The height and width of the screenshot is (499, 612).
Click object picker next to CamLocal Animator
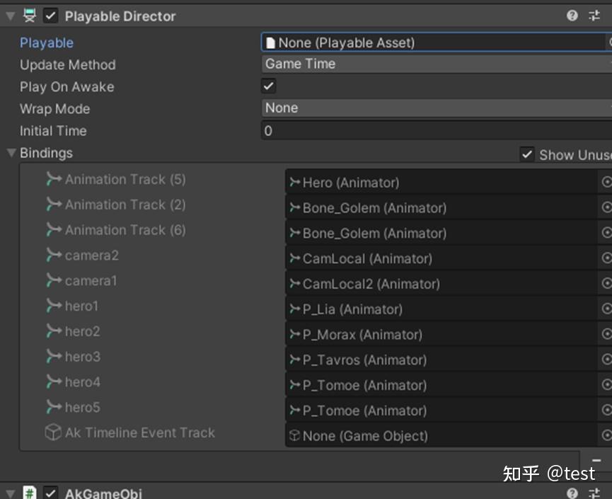tap(607, 258)
